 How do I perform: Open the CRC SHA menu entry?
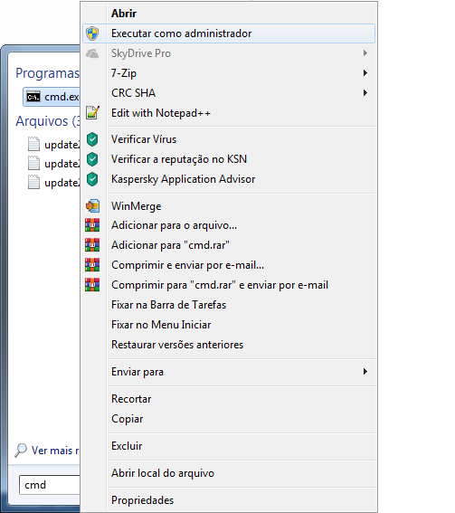(229, 93)
